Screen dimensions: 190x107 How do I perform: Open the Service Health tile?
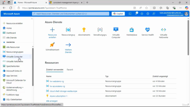tap(148, 32)
